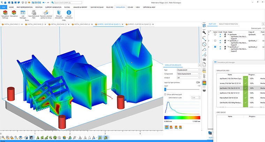The image size is (265, 142).
Task: Collapse the AprSheets tree row
Action: click(228, 34)
